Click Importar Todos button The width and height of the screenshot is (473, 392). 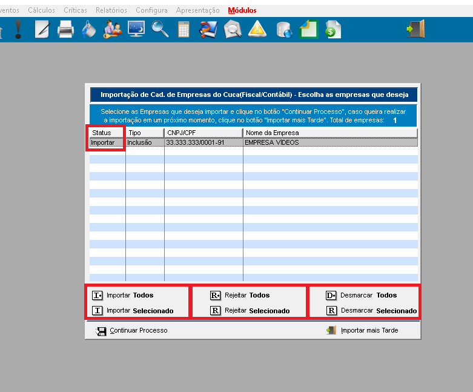pos(123,295)
